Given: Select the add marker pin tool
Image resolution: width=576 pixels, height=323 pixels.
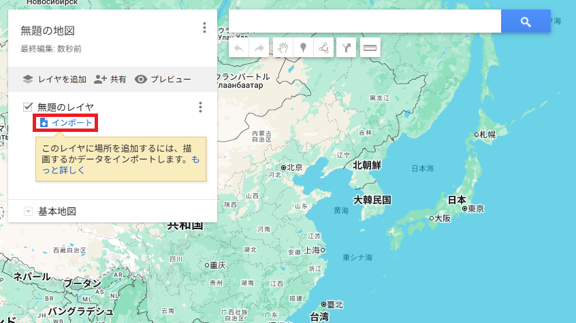Looking at the screenshot, I should pyautogui.click(x=303, y=48).
